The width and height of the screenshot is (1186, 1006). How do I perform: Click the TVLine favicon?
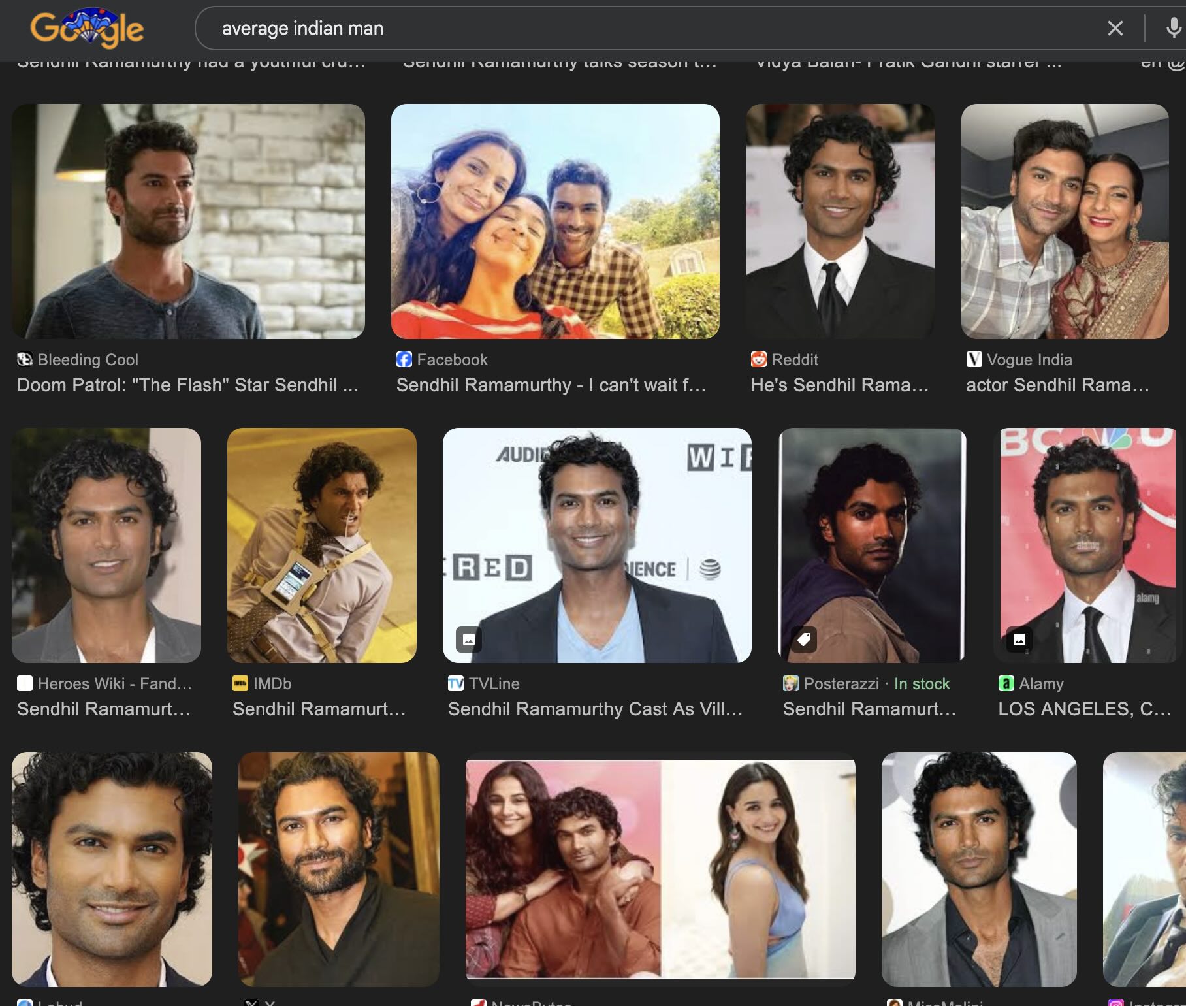(456, 683)
